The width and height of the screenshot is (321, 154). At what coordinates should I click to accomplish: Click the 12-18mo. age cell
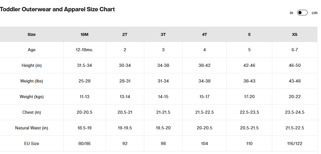[84, 49]
